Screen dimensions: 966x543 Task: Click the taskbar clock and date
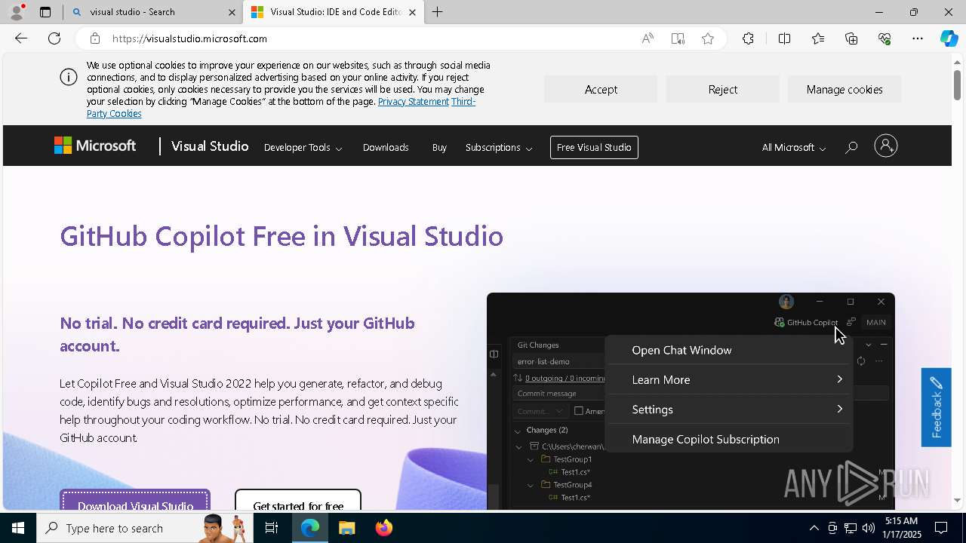tap(901, 528)
